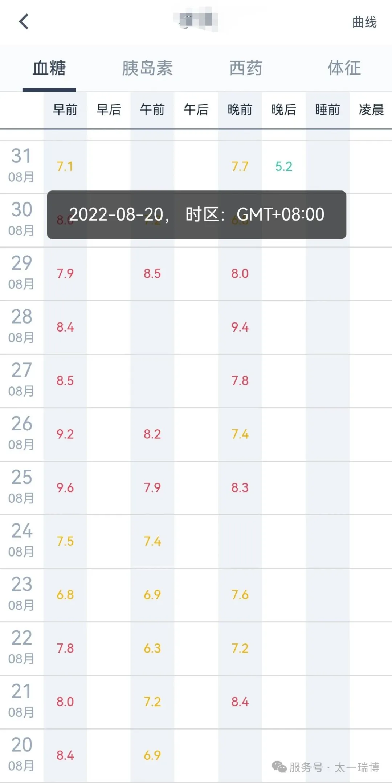Tap the 7.6 reading on August 23
The height and width of the screenshot is (783, 392).
tap(240, 595)
